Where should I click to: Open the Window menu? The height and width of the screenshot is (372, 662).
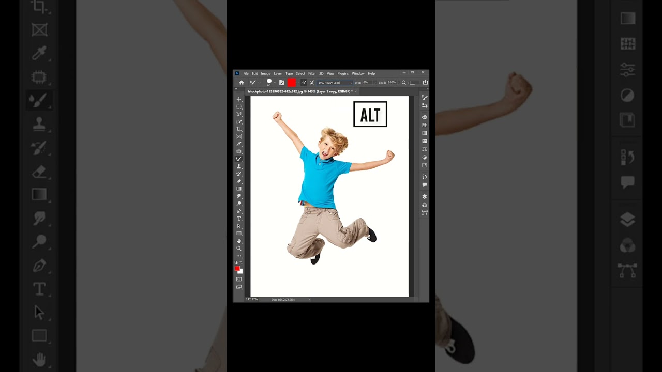[x=358, y=73]
